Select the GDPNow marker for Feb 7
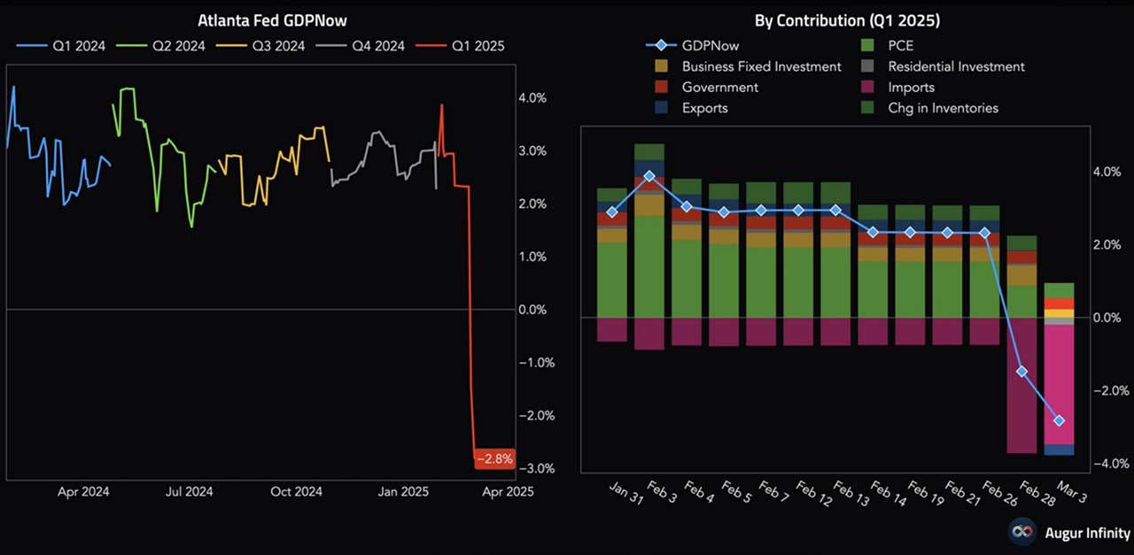 point(761,210)
